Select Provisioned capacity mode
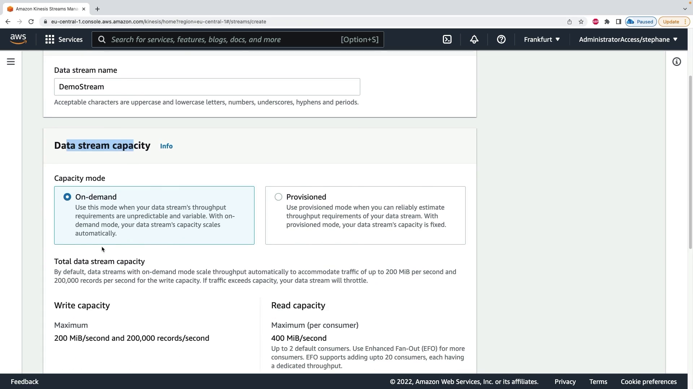This screenshot has height=389, width=693. (278, 197)
